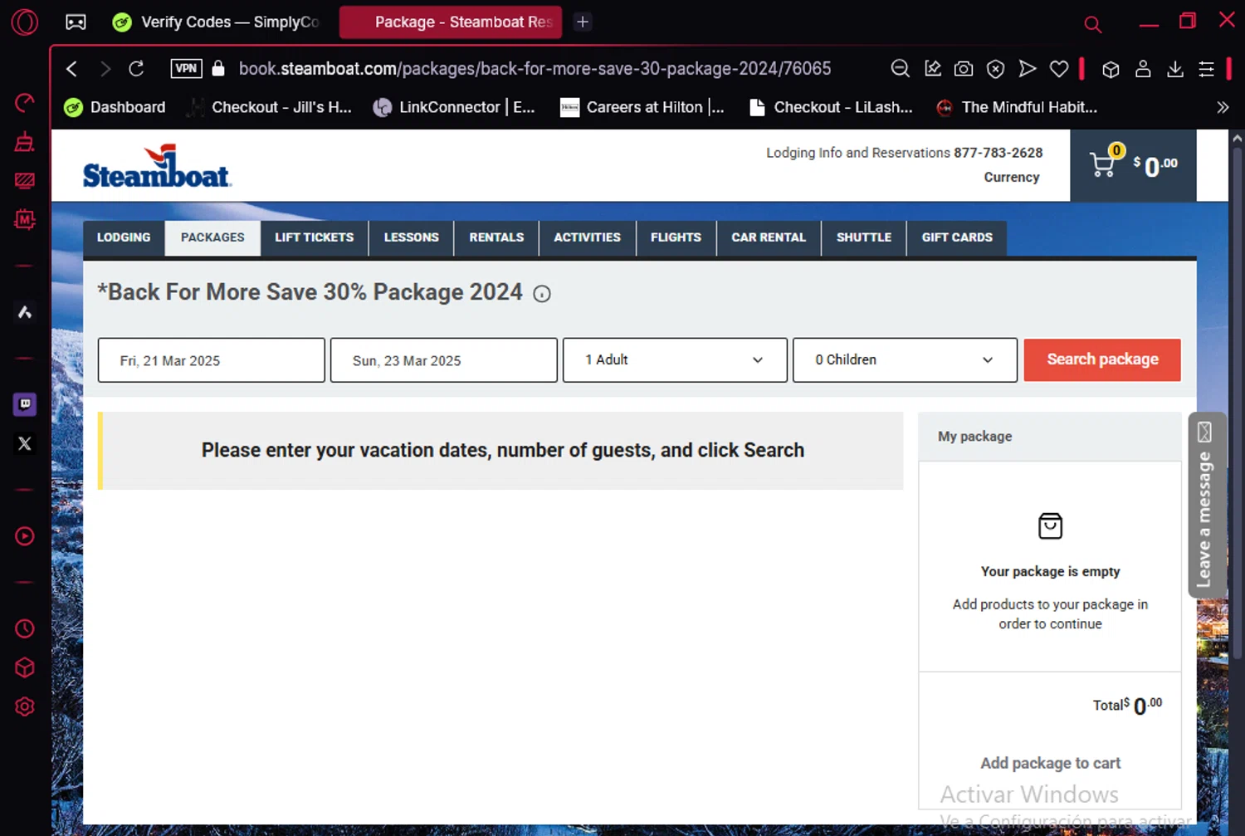Image resolution: width=1245 pixels, height=836 pixels.
Task: Reload the current page
Action: [x=136, y=69]
